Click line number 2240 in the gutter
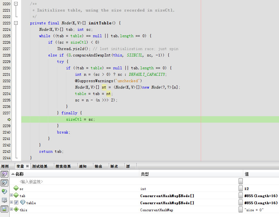Image resolution: width=279 pixels, height=217 pixels. click(7, 132)
